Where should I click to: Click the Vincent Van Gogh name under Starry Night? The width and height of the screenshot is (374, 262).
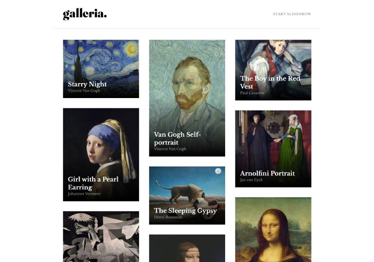tap(84, 91)
